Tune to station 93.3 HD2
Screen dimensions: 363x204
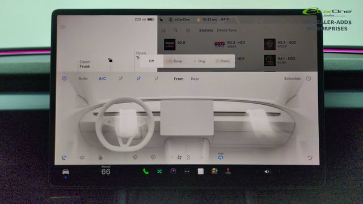pos(280,44)
